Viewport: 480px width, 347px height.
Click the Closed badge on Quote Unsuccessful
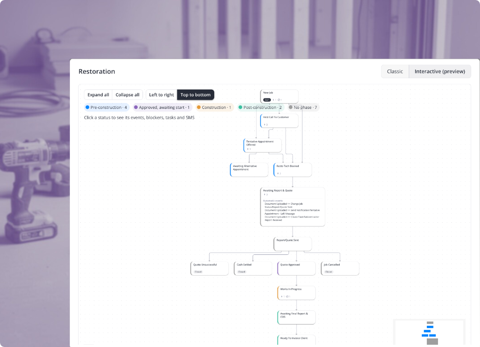198,272
